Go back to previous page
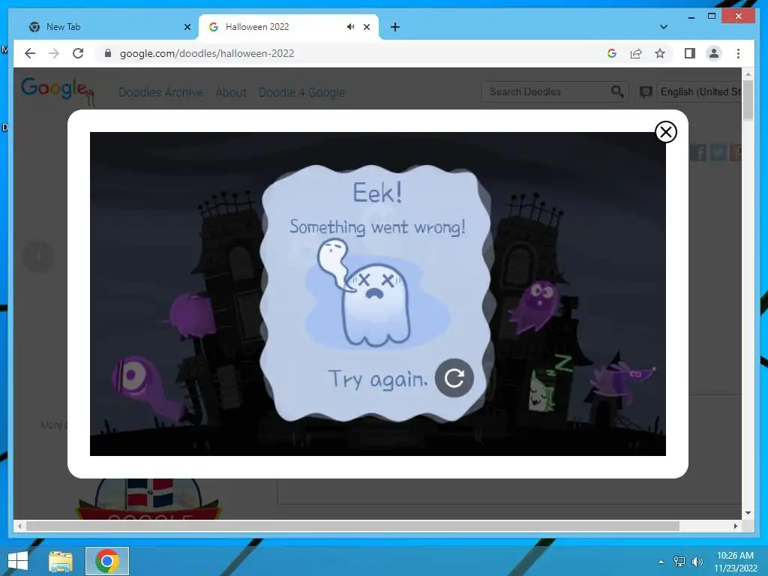Screen dimensions: 768x576 click(30, 53)
